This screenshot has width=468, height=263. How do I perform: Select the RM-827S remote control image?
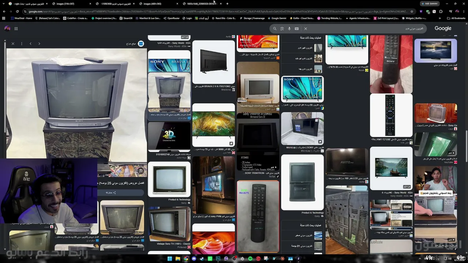[x=258, y=216]
